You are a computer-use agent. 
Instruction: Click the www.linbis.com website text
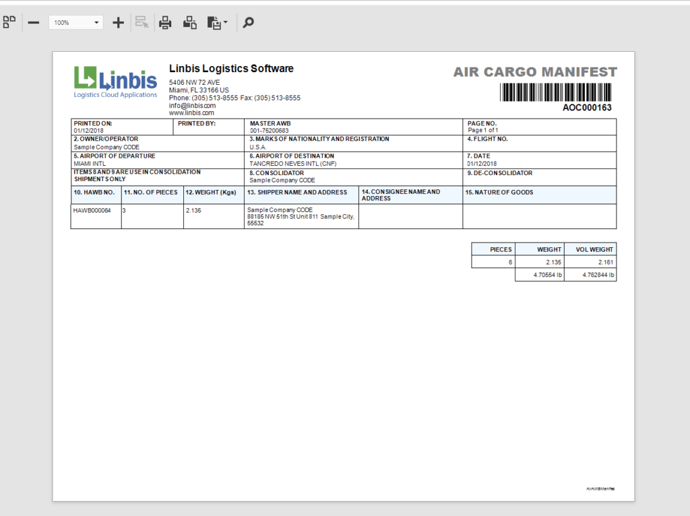pyautogui.click(x=191, y=112)
